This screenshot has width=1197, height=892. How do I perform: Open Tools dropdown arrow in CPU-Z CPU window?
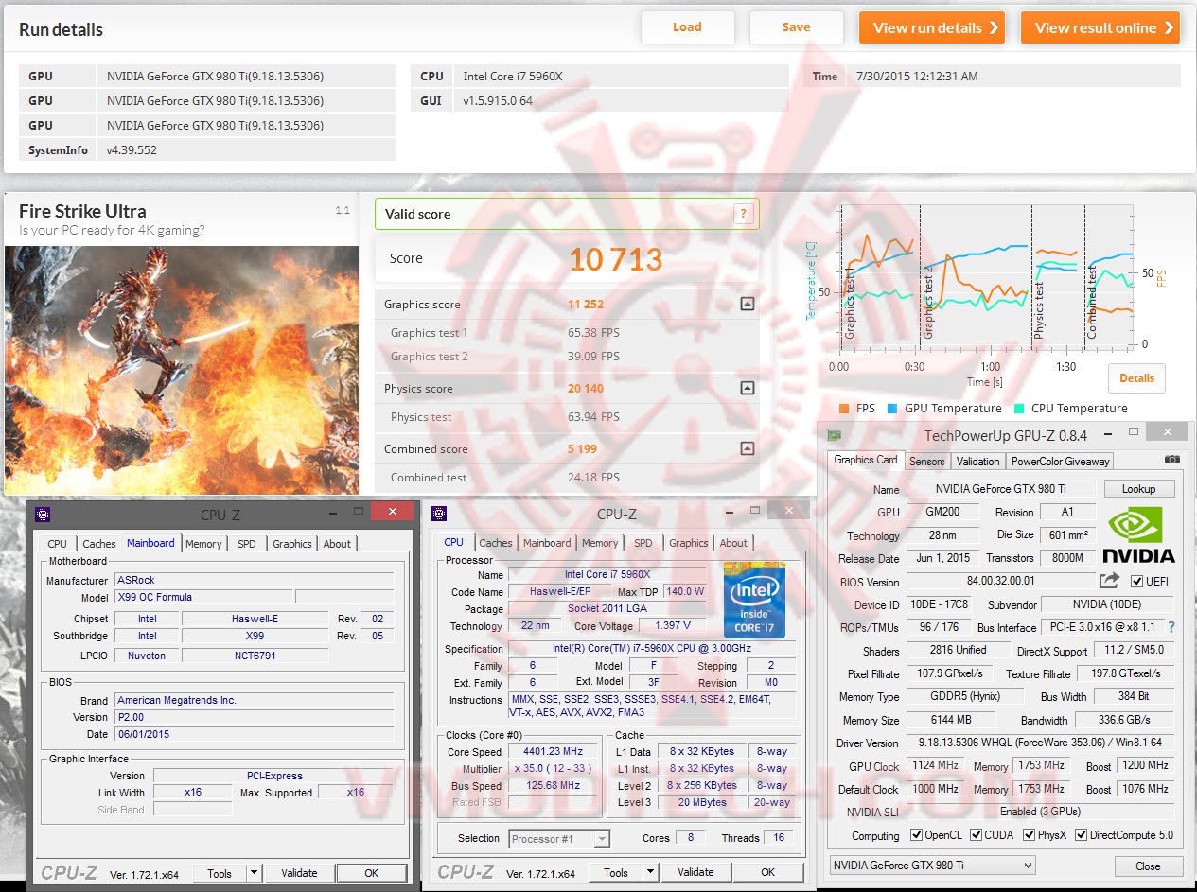point(650,872)
